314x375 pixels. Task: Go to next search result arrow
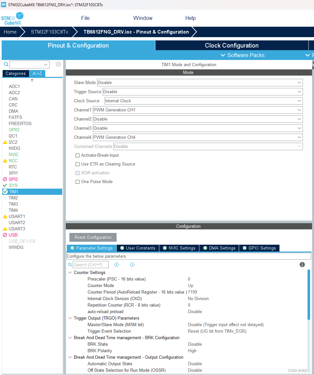pos(132,265)
